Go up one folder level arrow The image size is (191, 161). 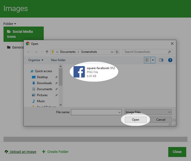tap(47, 52)
